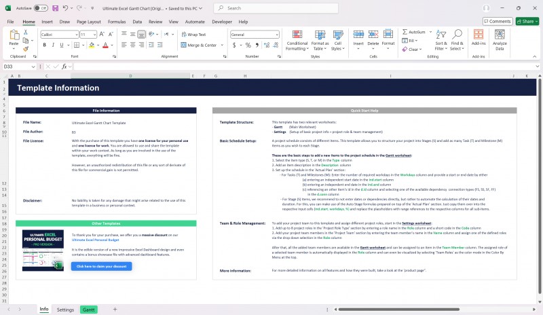
Task: Open the green Gantt worksheet tab
Action: pos(89,310)
